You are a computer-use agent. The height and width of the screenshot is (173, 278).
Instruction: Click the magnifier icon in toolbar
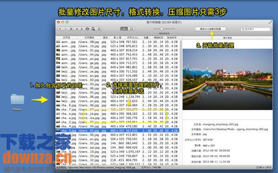pyautogui.click(x=93, y=29)
